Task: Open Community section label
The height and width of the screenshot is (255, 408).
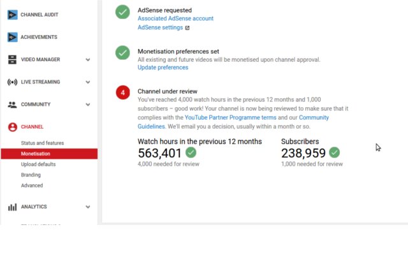Action: point(36,105)
